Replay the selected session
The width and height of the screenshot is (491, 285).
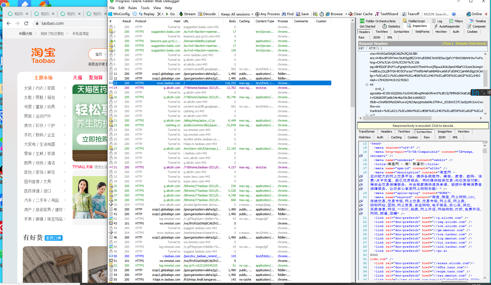(x=147, y=14)
